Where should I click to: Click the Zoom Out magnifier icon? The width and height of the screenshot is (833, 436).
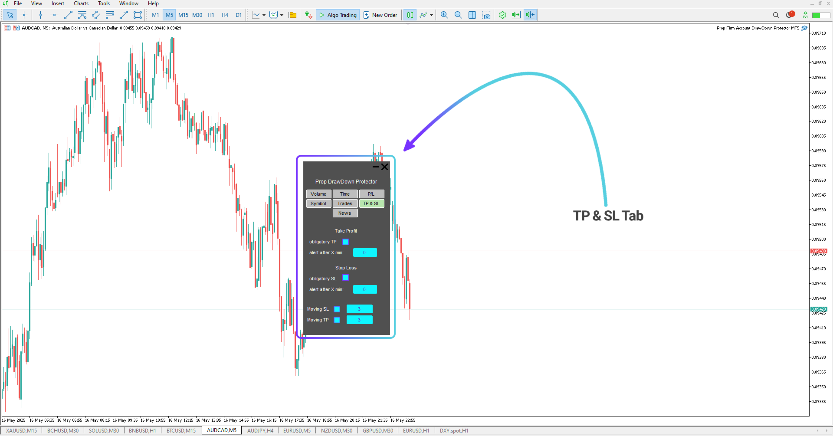[458, 15]
